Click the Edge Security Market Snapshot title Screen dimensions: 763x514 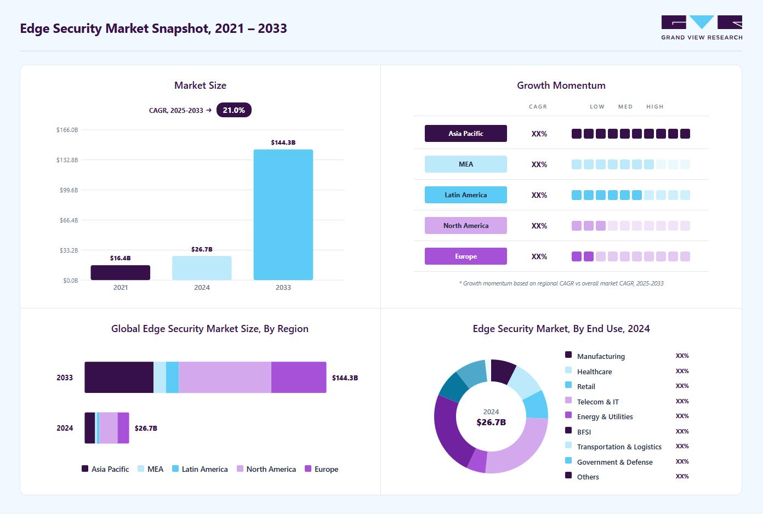(153, 28)
